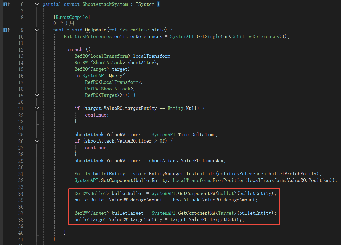341x245 pixels.
Task: Click SystemAPI.Time.DeltaTime on line 25
Action: point(184,134)
